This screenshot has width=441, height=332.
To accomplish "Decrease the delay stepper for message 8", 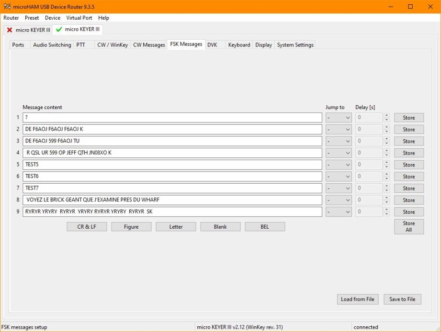I will (x=387, y=202).
